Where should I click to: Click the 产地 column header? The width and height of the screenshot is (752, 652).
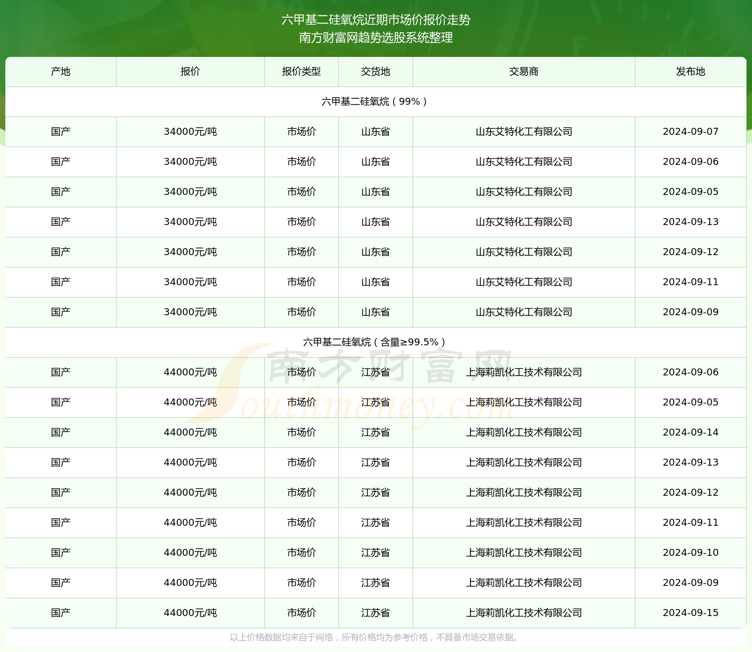pyautogui.click(x=61, y=71)
